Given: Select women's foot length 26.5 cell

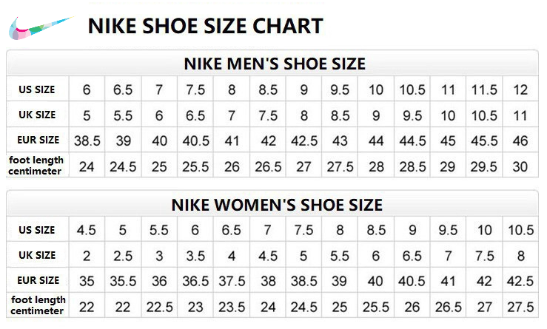Looking at the screenshot, I should pyautogui.click(x=449, y=307).
